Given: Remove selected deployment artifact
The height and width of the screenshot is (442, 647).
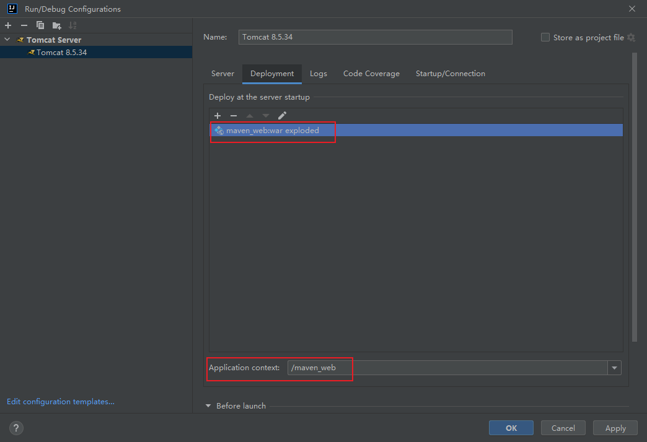Looking at the screenshot, I should (x=234, y=116).
